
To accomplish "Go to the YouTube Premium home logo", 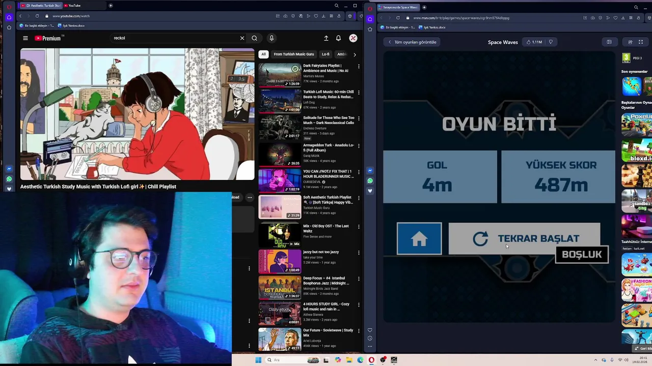I will [x=47, y=38].
